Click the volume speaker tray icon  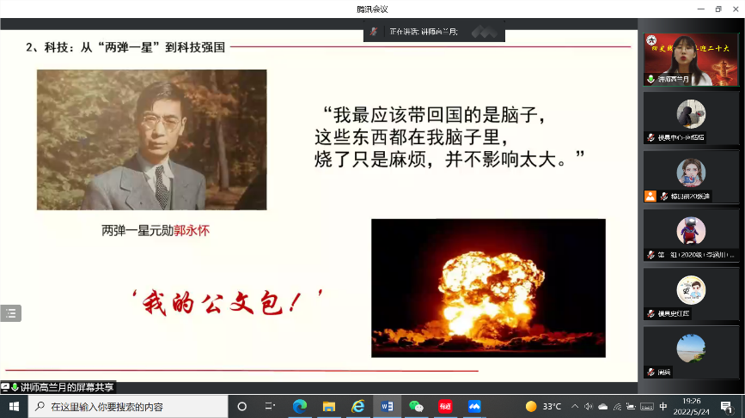click(x=589, y=407)
